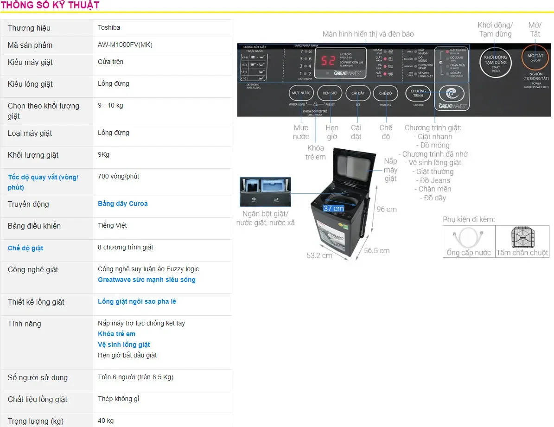Screen dimensions: 554x427
Task: Click the '8 chương trình giặt' value
Action: point(126,247)
